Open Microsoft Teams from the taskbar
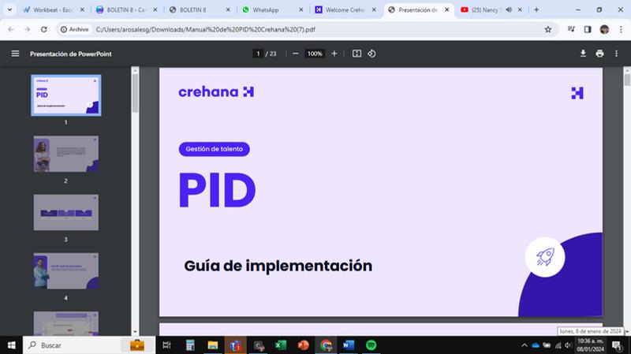 (x=235, y=345)
